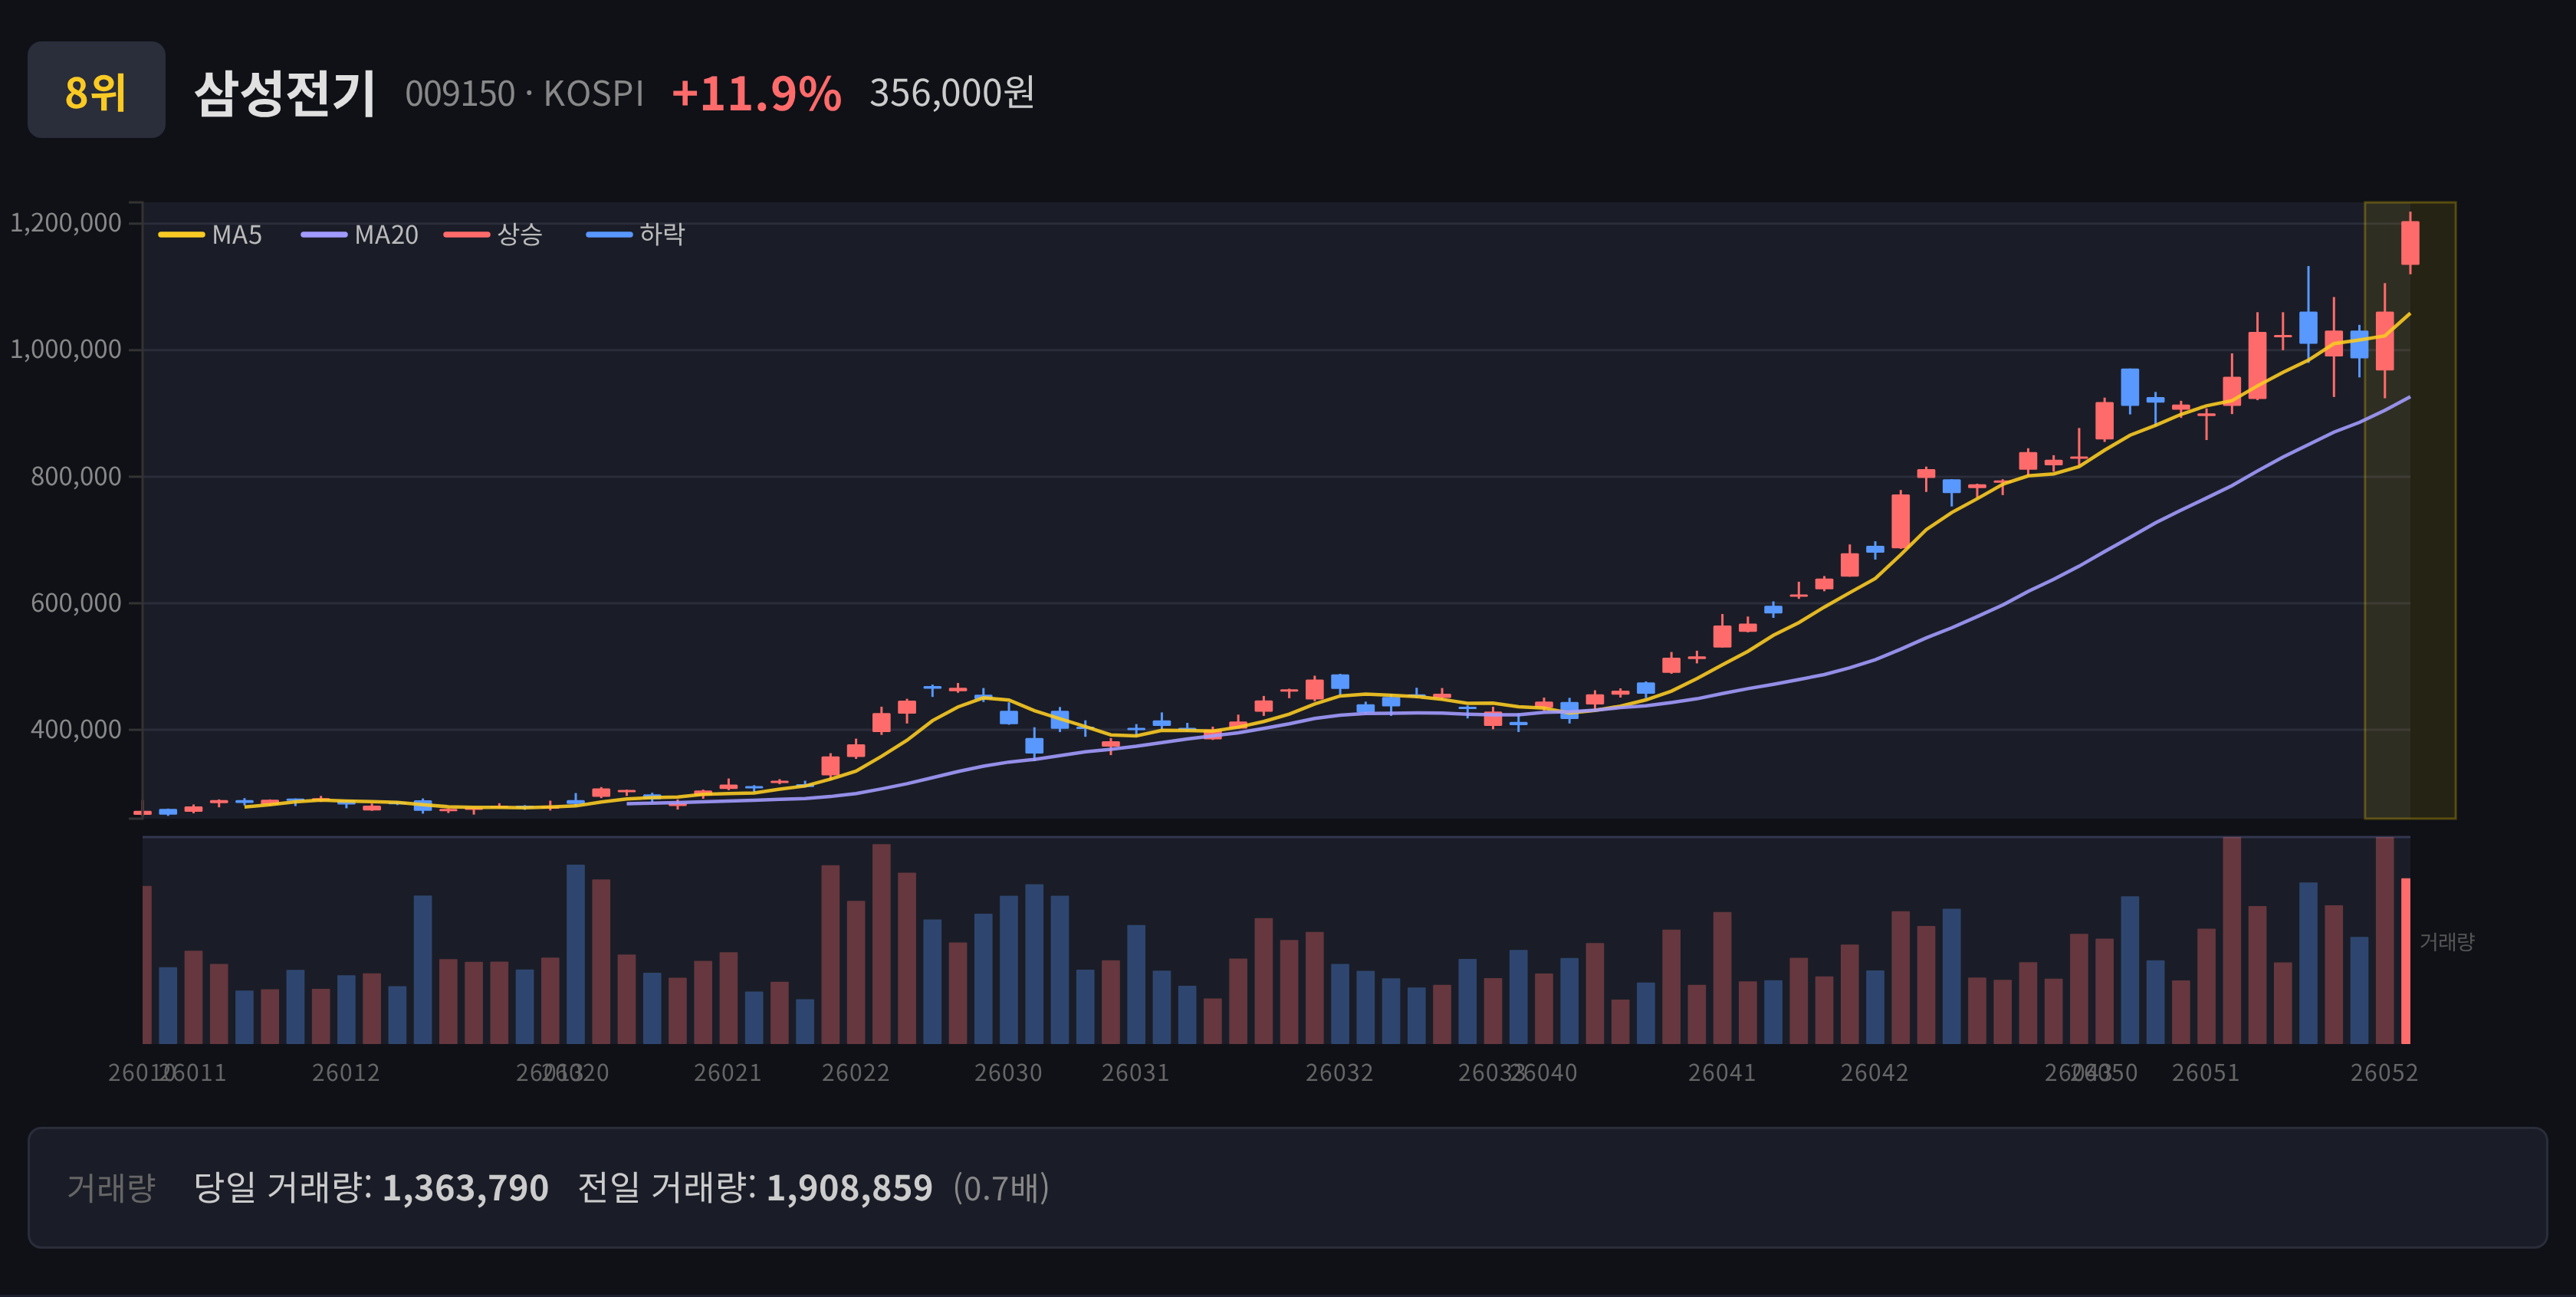Image resolution: width=2576 pixels, height=1297 pixels.
Task: Select the 600,000 price axis label
Action: point(76,603)
